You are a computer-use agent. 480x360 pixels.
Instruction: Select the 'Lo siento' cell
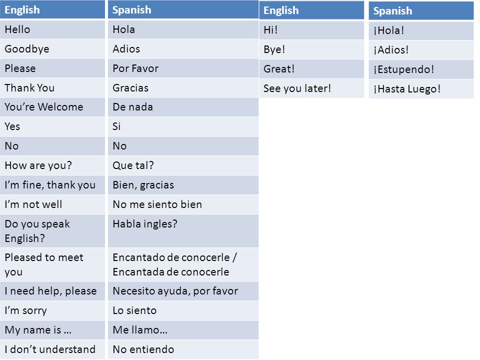pyautogui.click(x=183, y=310)
